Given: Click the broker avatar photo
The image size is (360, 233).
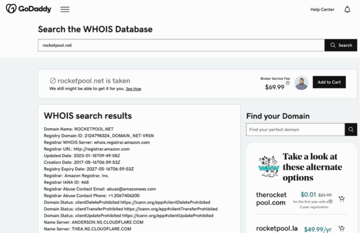Looking at the screenshot, I should click(x=301, y=83).
